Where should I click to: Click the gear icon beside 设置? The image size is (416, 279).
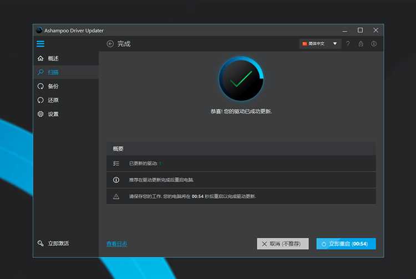pyautogui.click(x=40, y=114)
